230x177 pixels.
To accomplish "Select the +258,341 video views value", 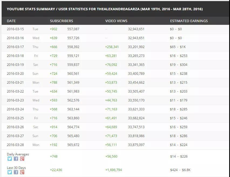I will (x=112, y=47).
